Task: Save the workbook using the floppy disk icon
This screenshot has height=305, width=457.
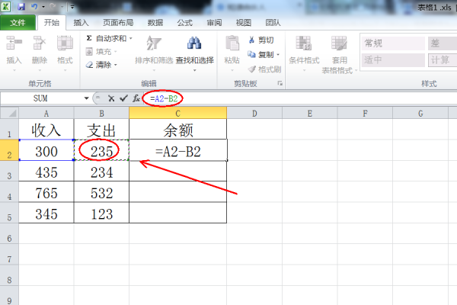Action: 21,6
